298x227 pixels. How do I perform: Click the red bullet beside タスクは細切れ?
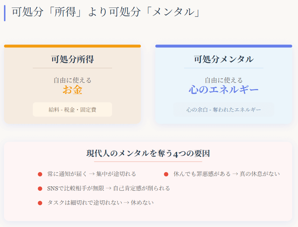click(40, 203)
